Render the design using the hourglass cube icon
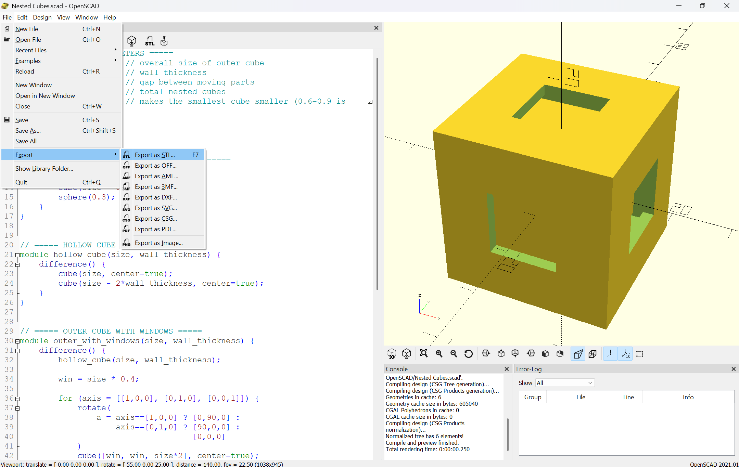This screenshot has height=467, width=739. (x=132, y=40)
